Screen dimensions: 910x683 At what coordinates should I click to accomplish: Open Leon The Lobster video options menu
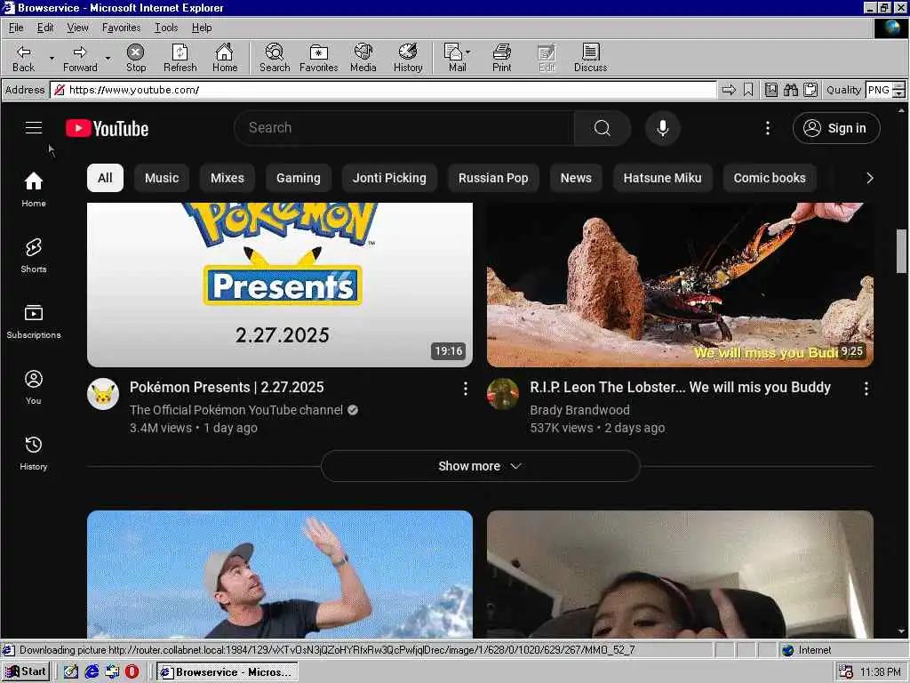866,389
